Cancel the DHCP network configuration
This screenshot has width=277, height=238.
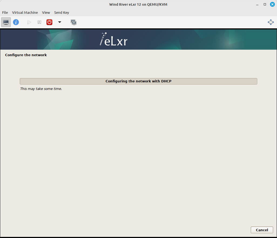click(262, 230)
